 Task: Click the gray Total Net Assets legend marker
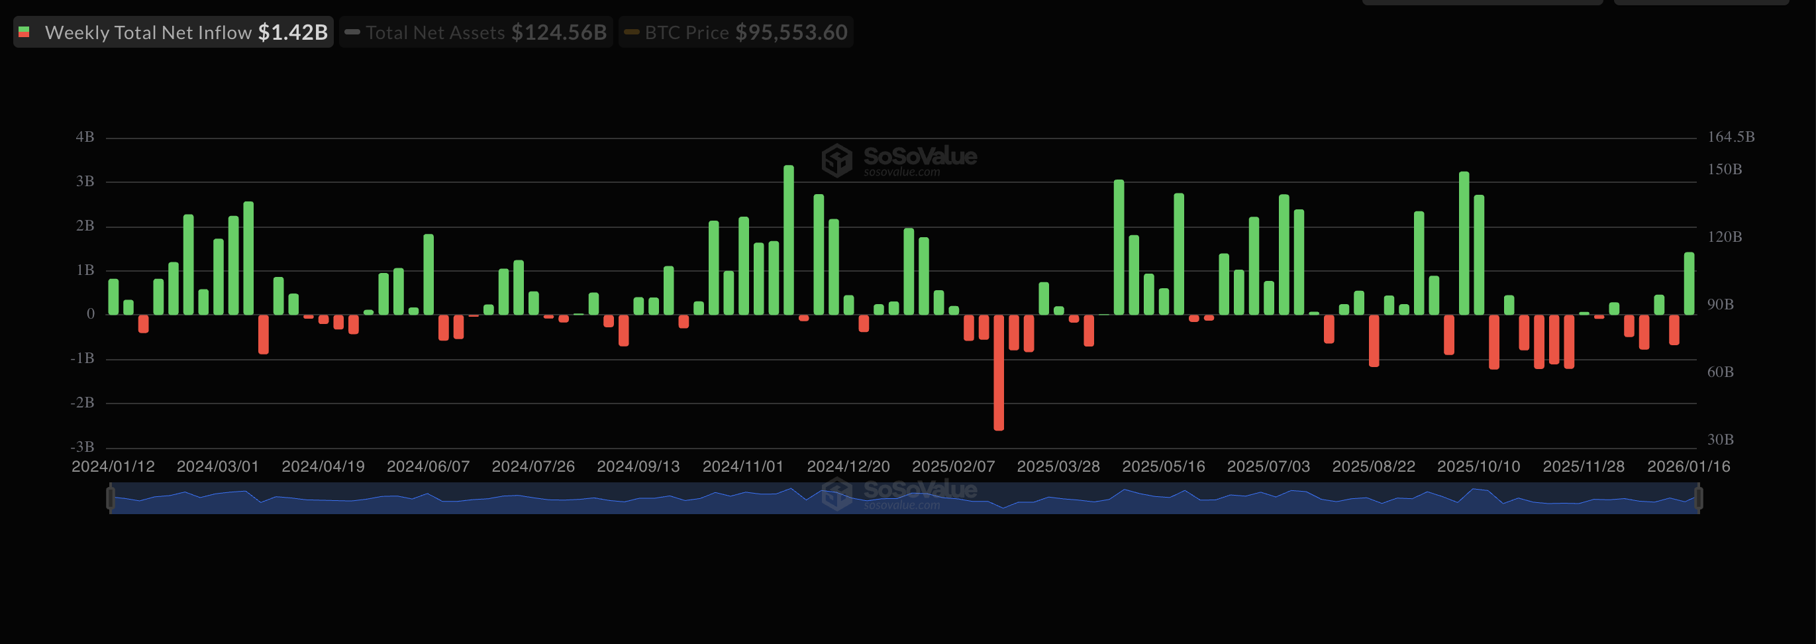point(352,32)
